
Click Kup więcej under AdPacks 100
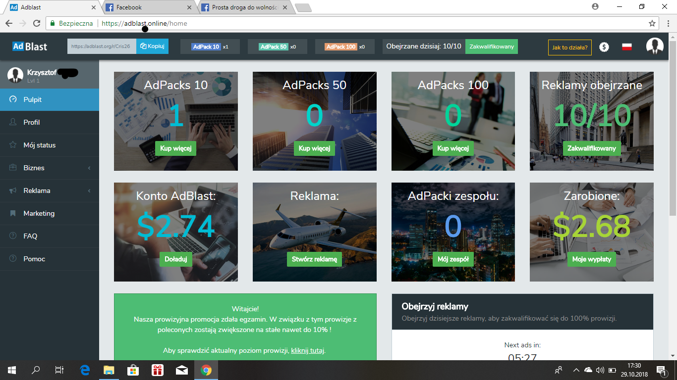(x=453, y=148)
